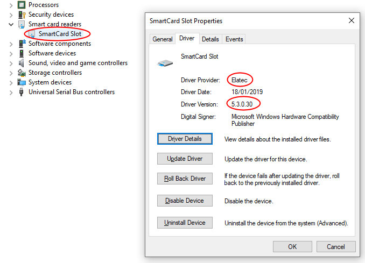Expand the Universal Serial Bus controllers node
Screen dimensions: 365x263
tap(11, 92)
